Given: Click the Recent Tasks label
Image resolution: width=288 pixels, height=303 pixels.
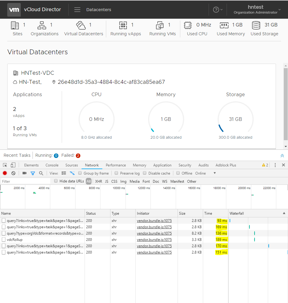Looking at the screenshot, I should (x=17, y=155).
